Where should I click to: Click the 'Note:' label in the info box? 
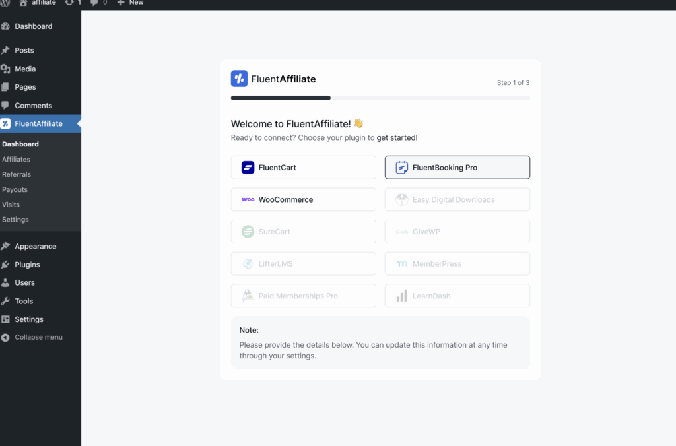point(249,330)
